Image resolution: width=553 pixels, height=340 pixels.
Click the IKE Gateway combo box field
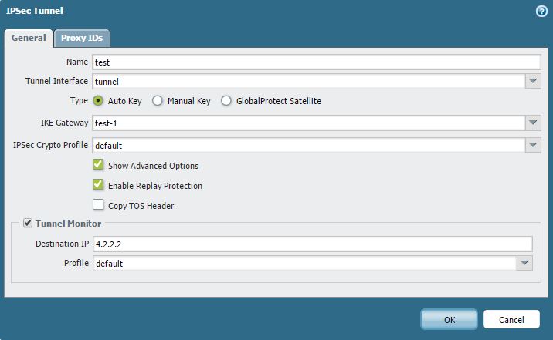(309, 123)
